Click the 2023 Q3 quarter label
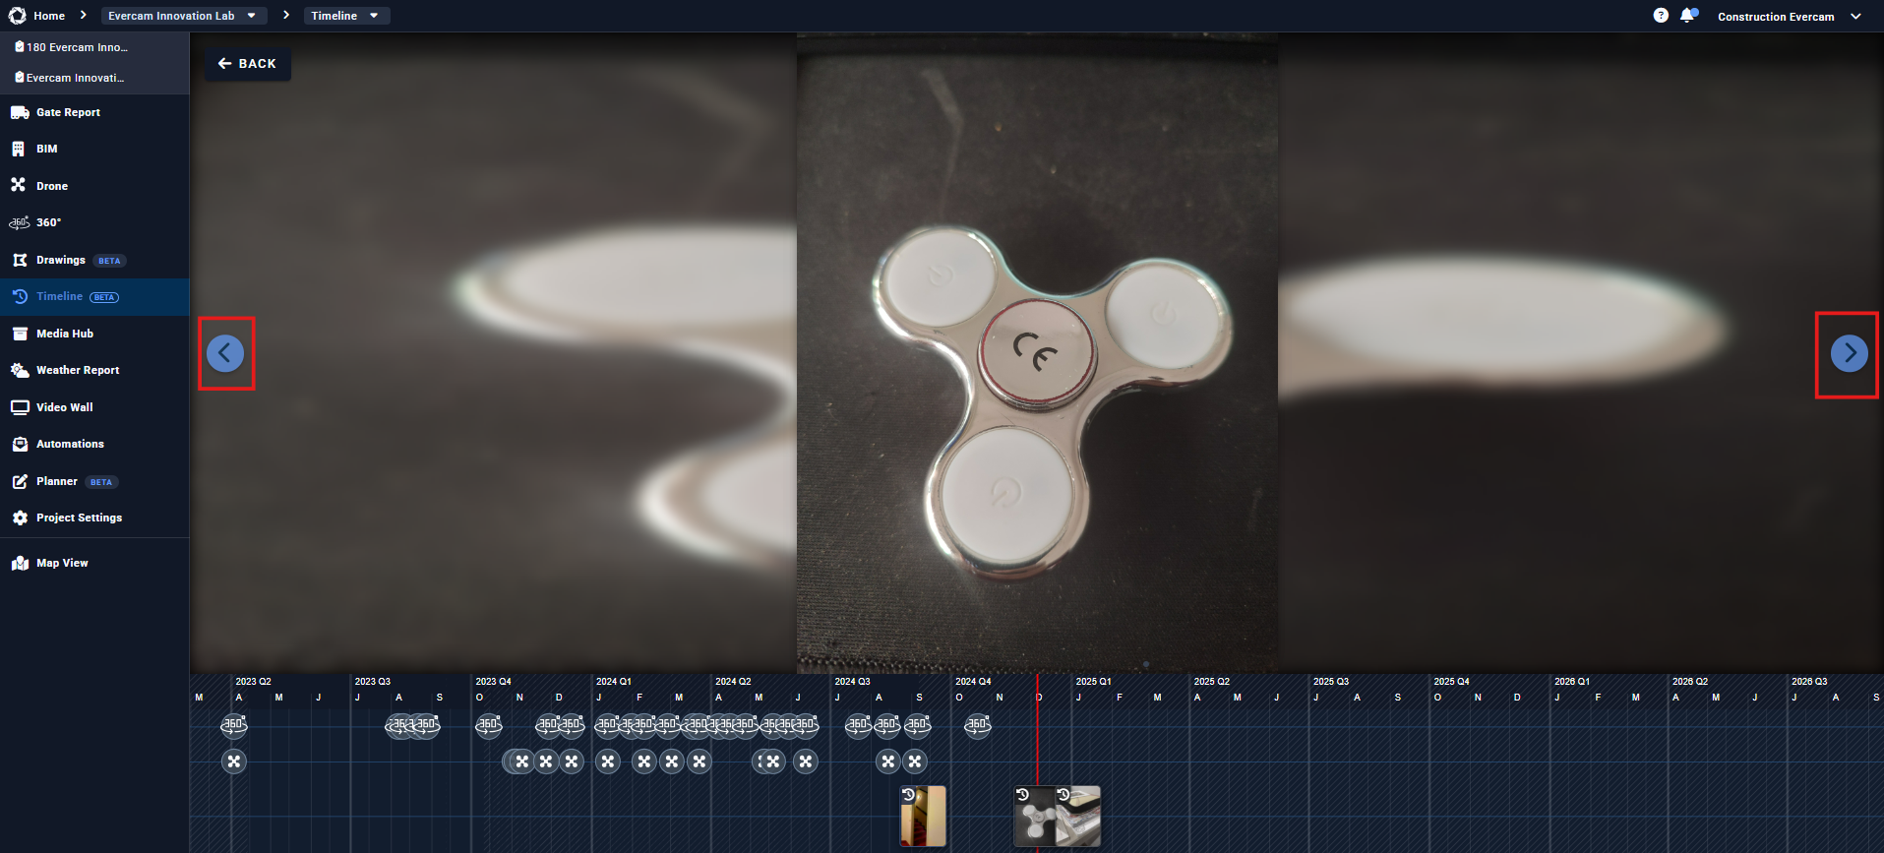 [373, 681]
